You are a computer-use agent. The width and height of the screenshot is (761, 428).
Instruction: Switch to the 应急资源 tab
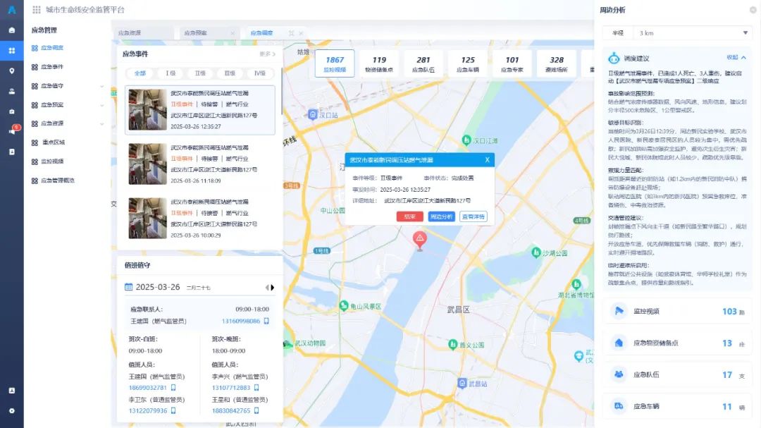coord(130,33)
